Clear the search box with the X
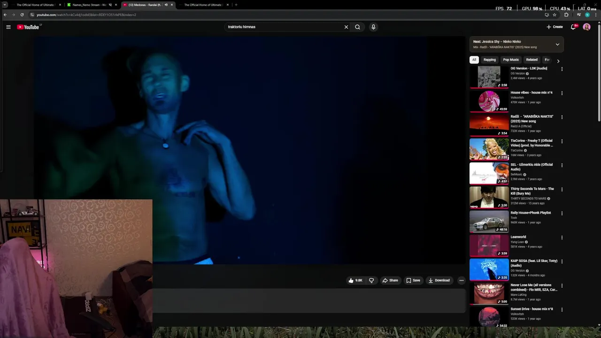 coord(346,27)
